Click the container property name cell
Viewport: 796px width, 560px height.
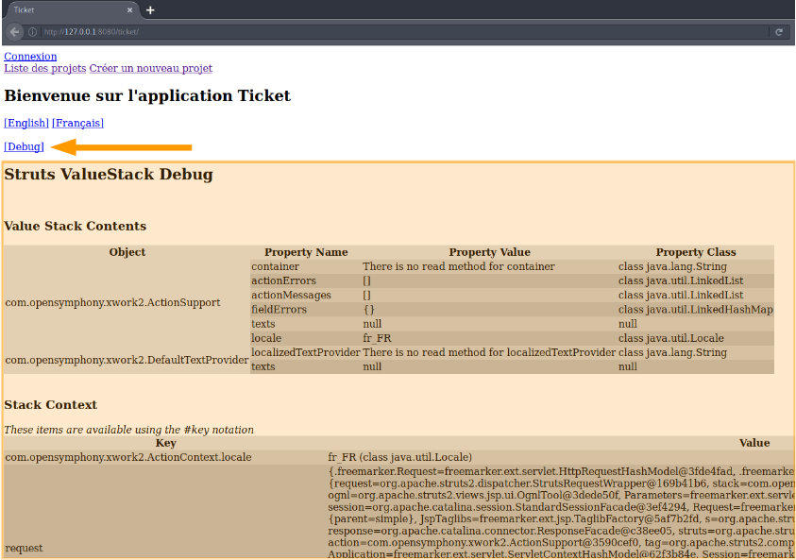coord(306,266)
